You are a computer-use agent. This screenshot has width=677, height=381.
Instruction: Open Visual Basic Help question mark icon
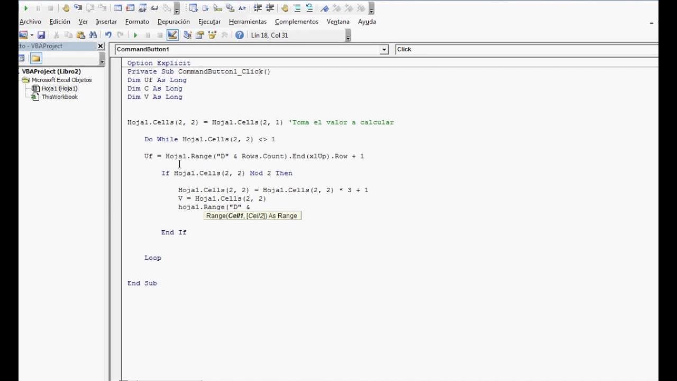click(240, 35)
